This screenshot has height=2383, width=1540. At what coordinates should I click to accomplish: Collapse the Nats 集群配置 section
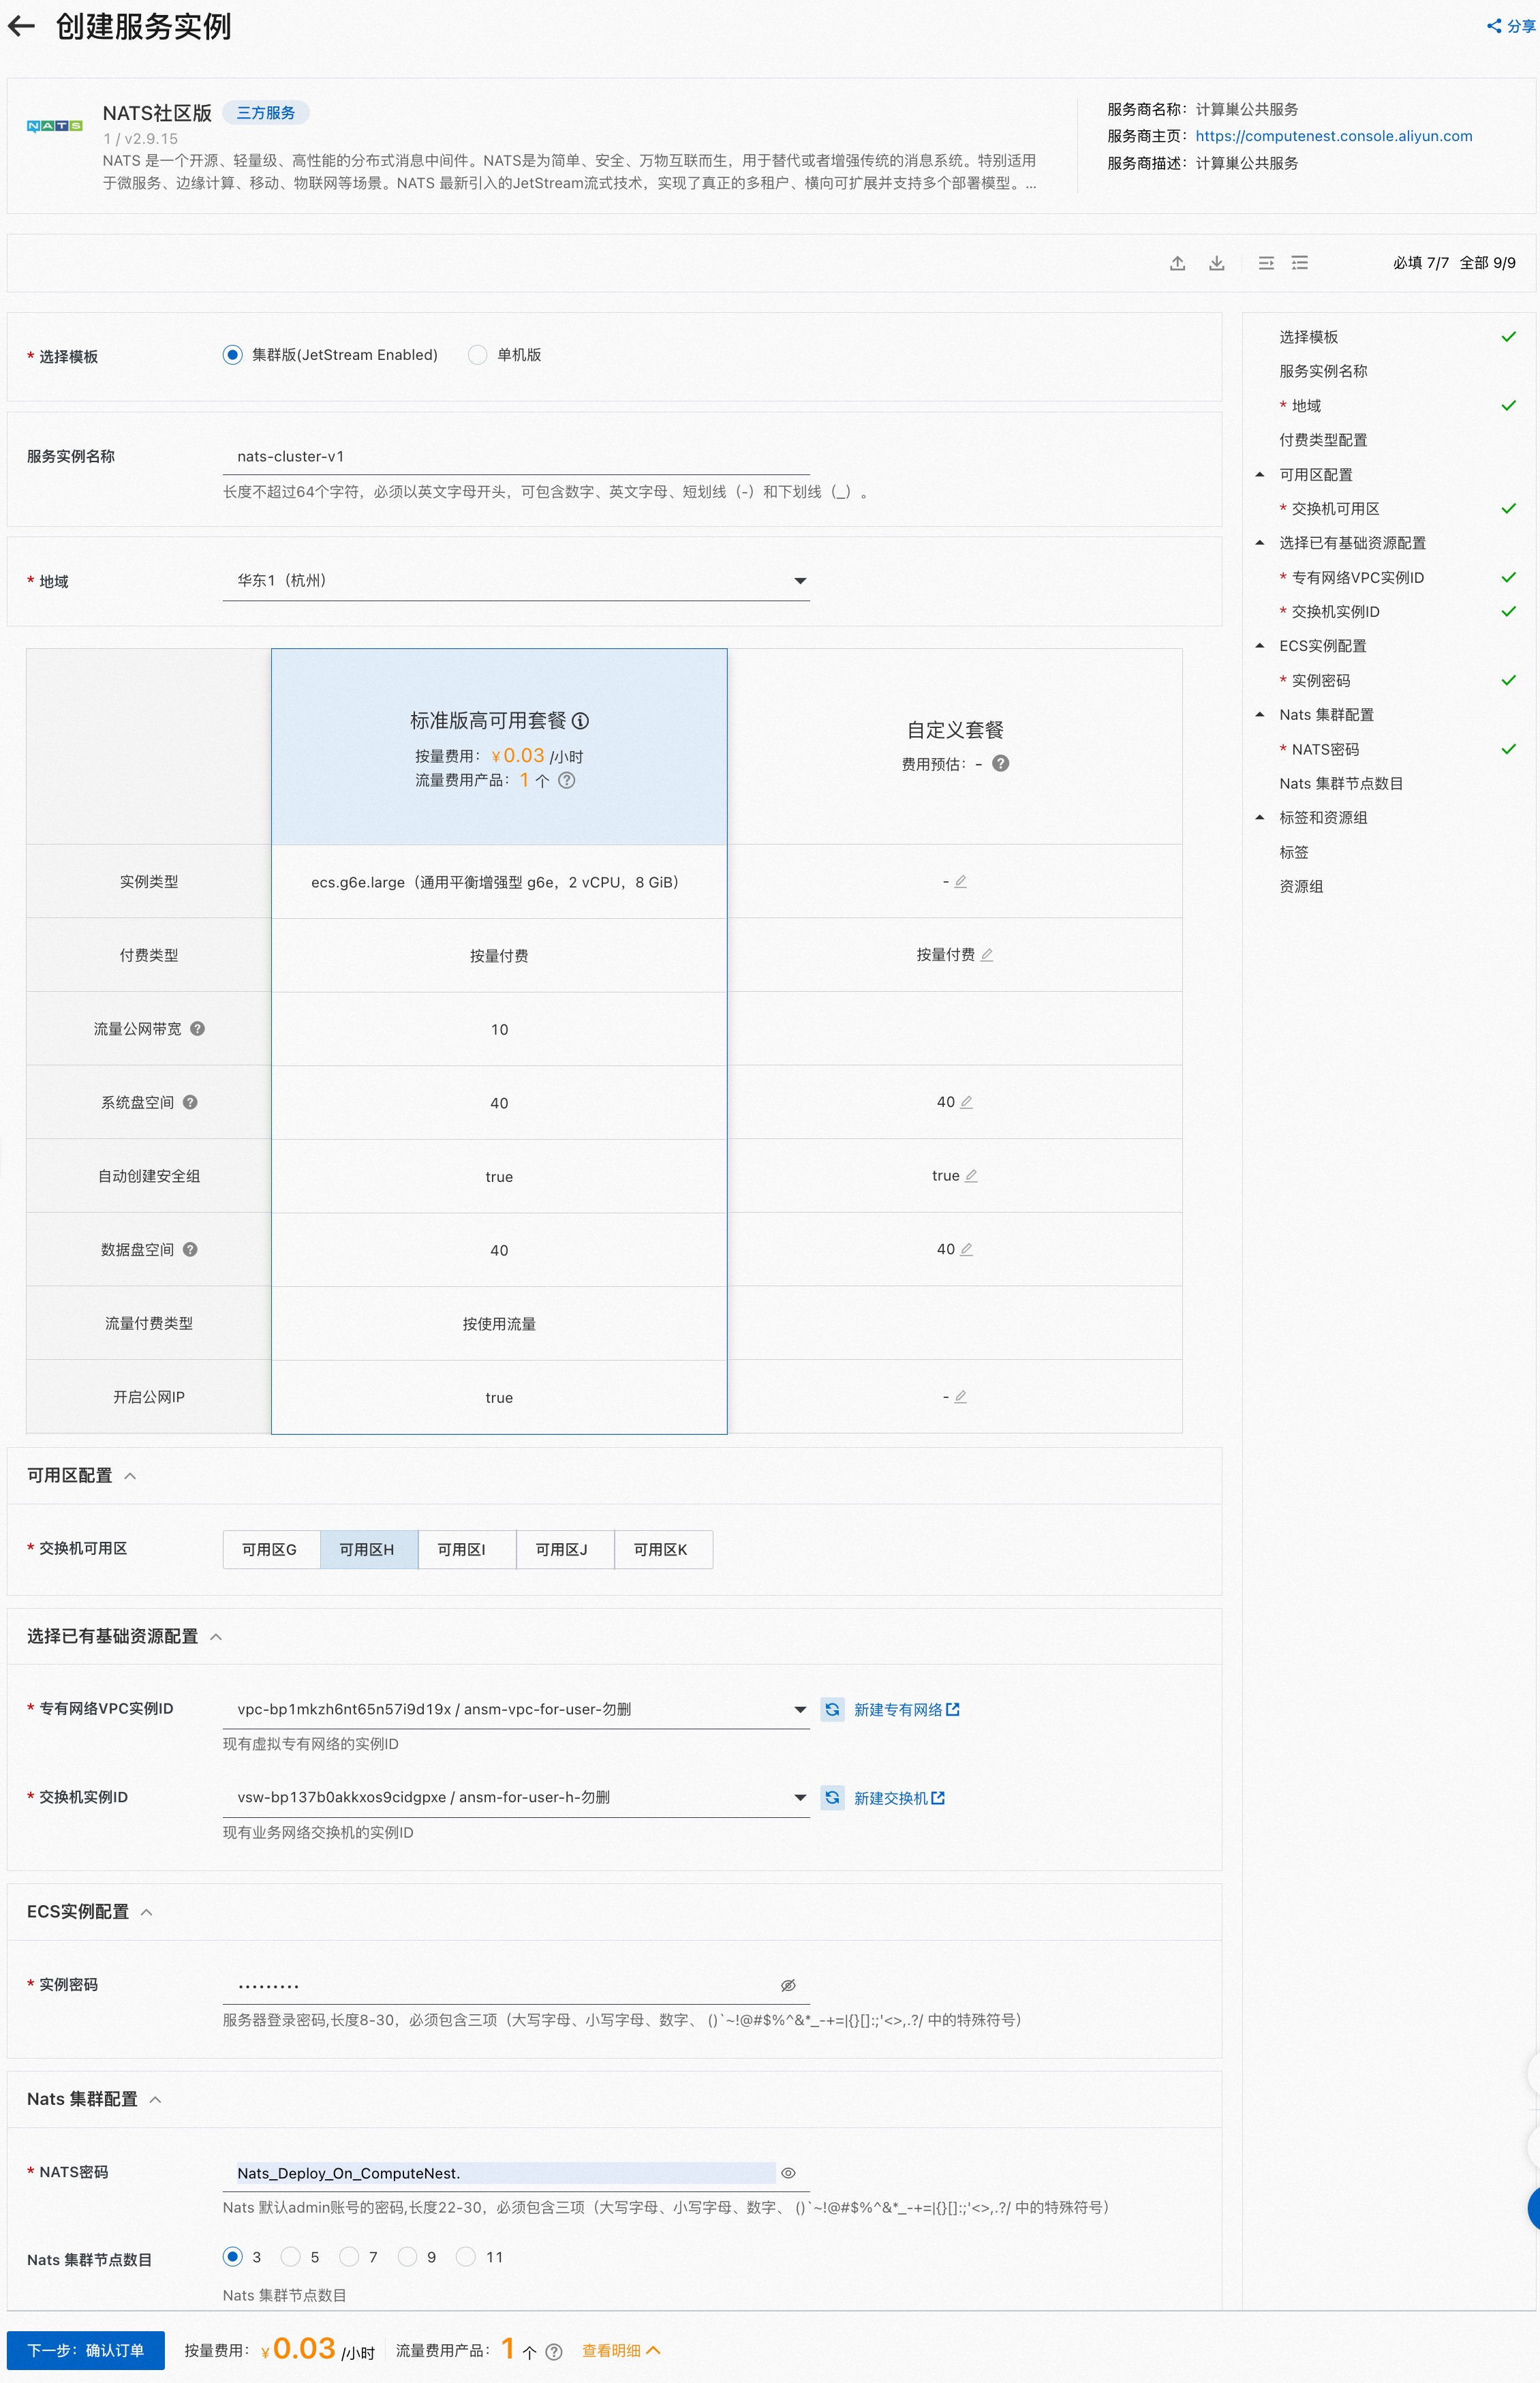(x=156, y=2099)
